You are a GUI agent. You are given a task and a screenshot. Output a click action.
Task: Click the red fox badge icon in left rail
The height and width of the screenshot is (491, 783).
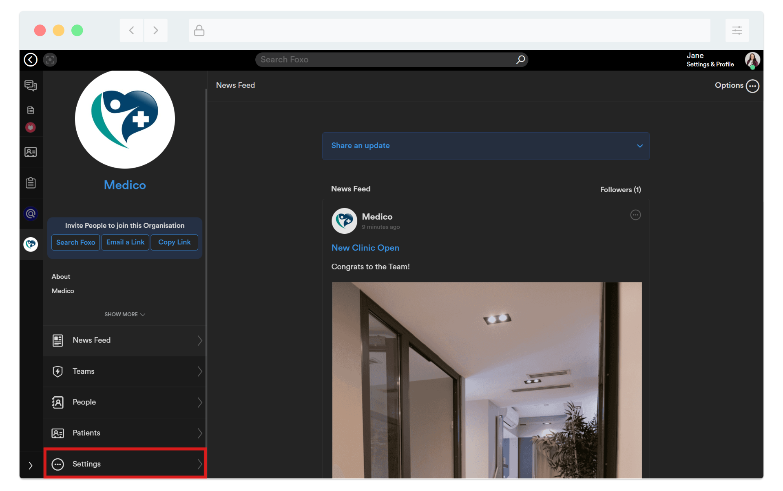pos(31,127)
